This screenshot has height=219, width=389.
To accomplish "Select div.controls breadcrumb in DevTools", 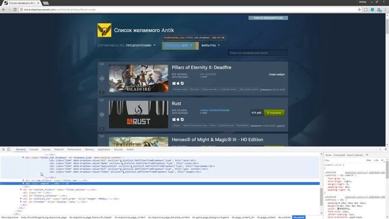I will coord(284,217).
